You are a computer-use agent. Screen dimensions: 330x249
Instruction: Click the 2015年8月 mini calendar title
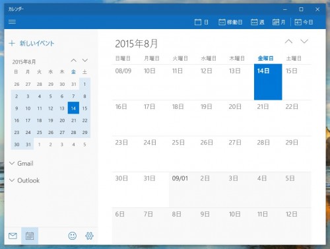click(24, 62)
